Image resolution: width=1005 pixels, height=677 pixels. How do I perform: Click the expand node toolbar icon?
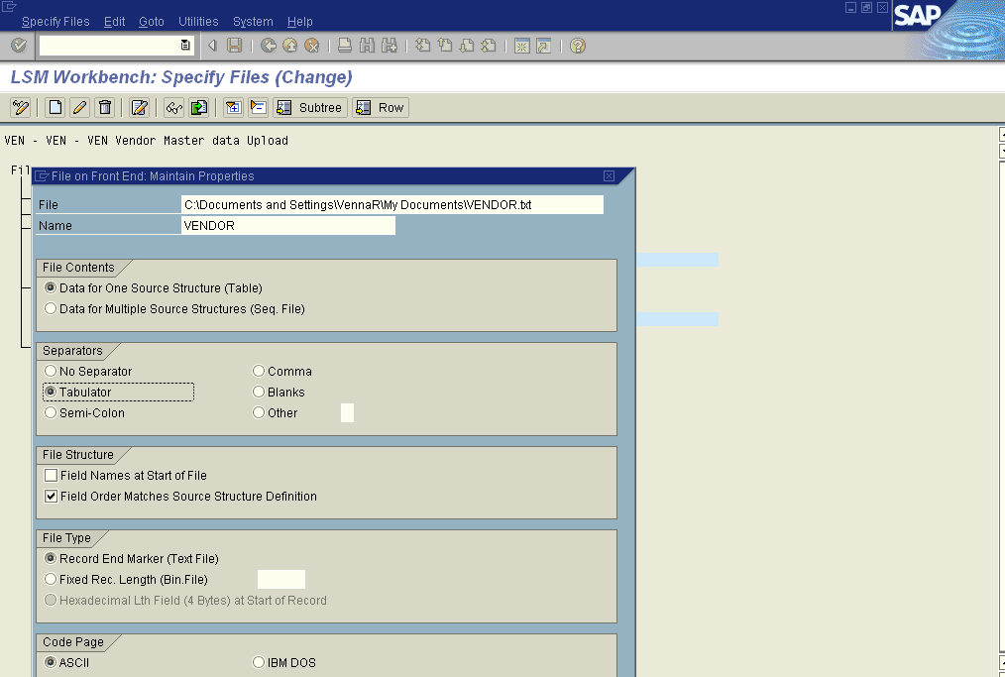click(x=233, y=107)
